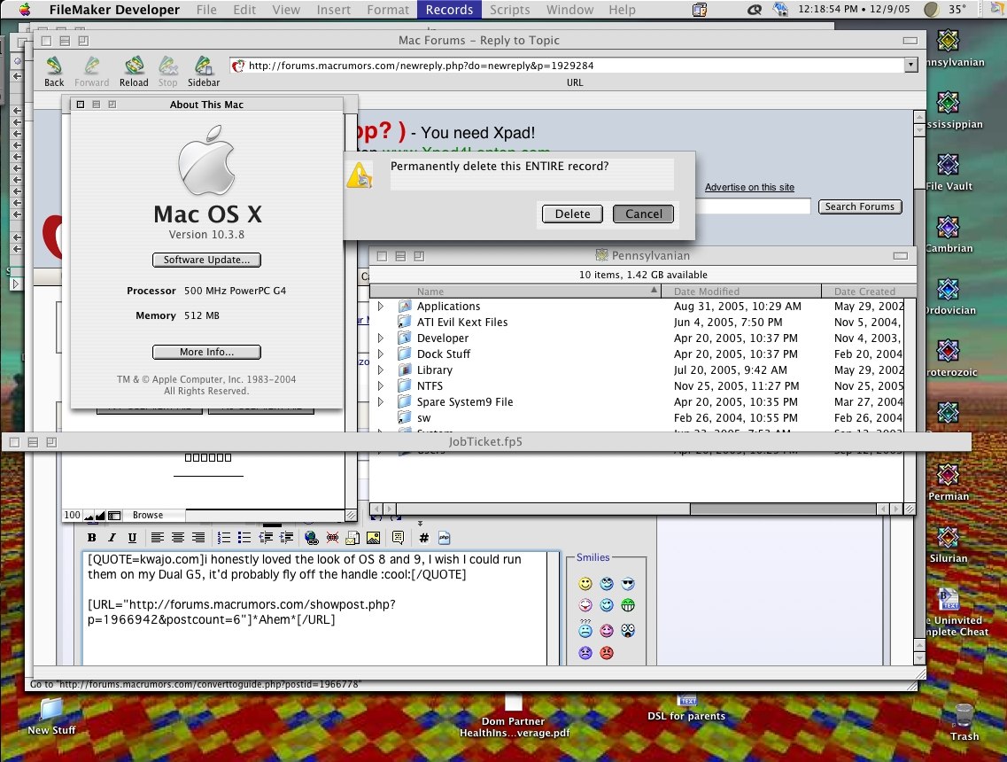Open the File menu
The height and width of the screenshot is (762, 1007).
click(x=206, y=10)
